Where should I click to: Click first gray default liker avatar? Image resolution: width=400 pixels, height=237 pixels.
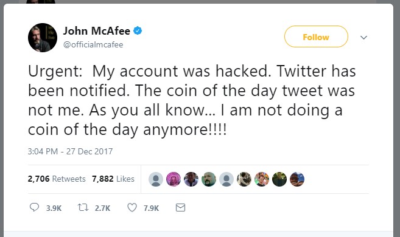pyautogui.click(x=156, y=179)
